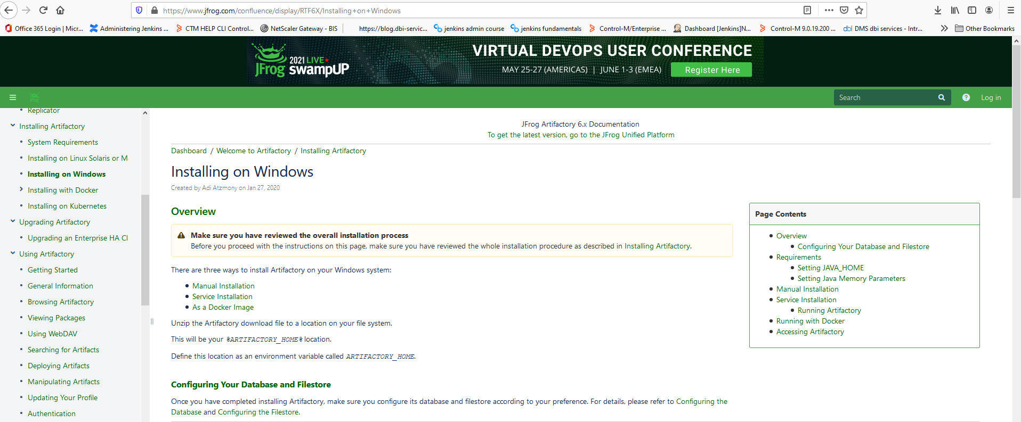
Task: Open the CTM HELP CLI Control bookmark
Action: (x=215, y=28)
